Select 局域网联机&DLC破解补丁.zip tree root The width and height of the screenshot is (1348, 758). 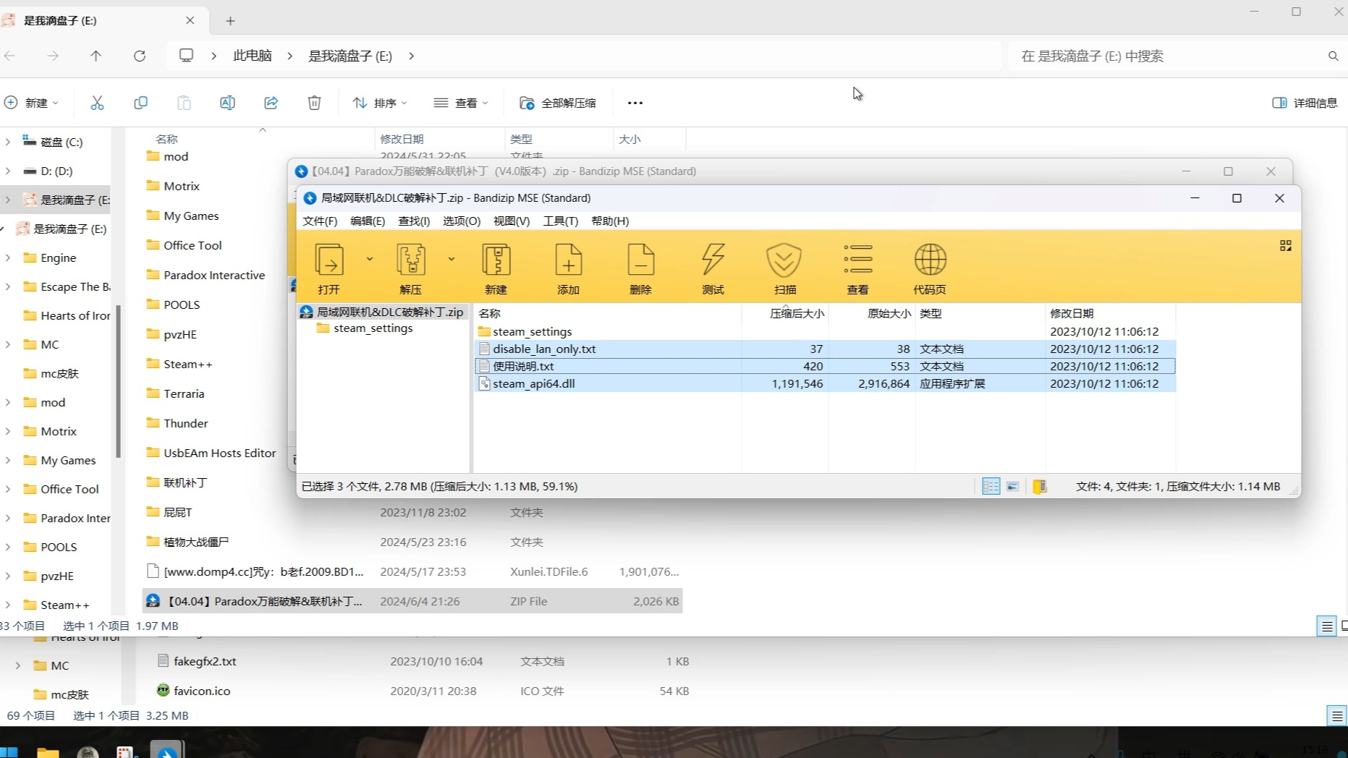382,312
